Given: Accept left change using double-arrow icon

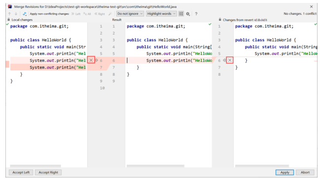Looking at the screenshot, I should tap(96, 60).
